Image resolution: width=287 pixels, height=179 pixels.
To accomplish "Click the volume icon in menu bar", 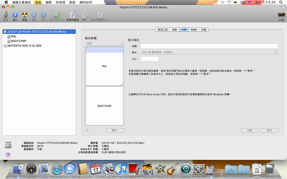I will tap(235, 2).
